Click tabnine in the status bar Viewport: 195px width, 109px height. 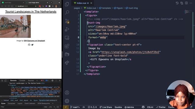click(129, 107)
